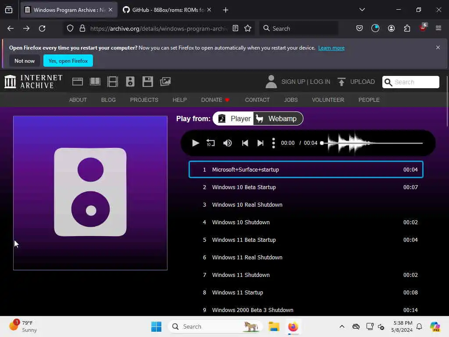Go back to previous page

point(11,29)
